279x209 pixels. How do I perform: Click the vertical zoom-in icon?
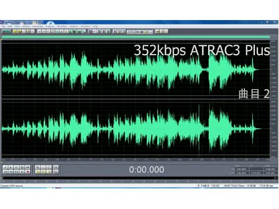pyautogui.click(x=56, y=167)
